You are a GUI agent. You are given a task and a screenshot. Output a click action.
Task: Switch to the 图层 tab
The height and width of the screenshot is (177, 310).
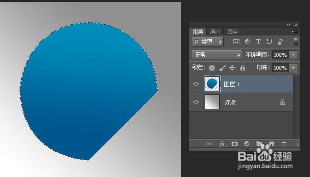198,32
